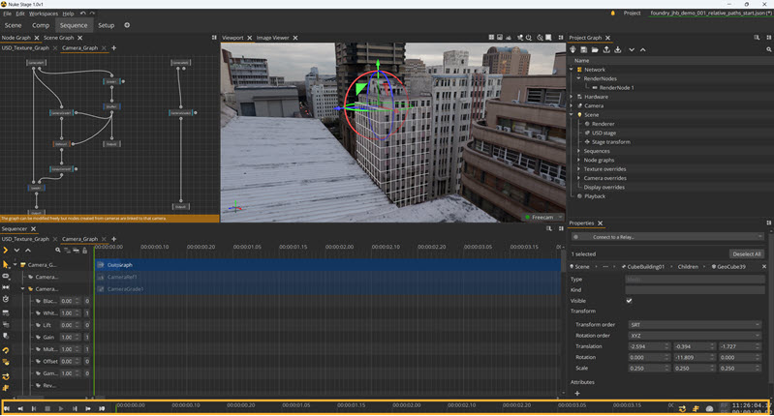Select the arrow selection tool in Sequencer

(6, 264)
